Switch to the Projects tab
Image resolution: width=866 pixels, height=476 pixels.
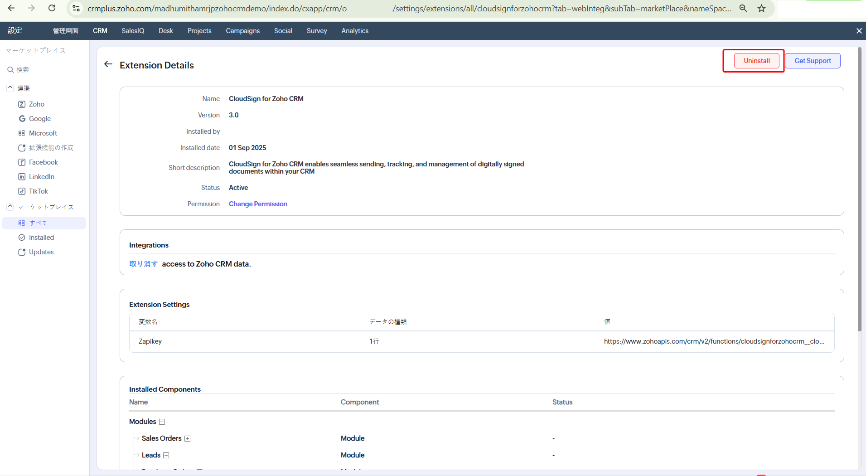coord(199,31)
